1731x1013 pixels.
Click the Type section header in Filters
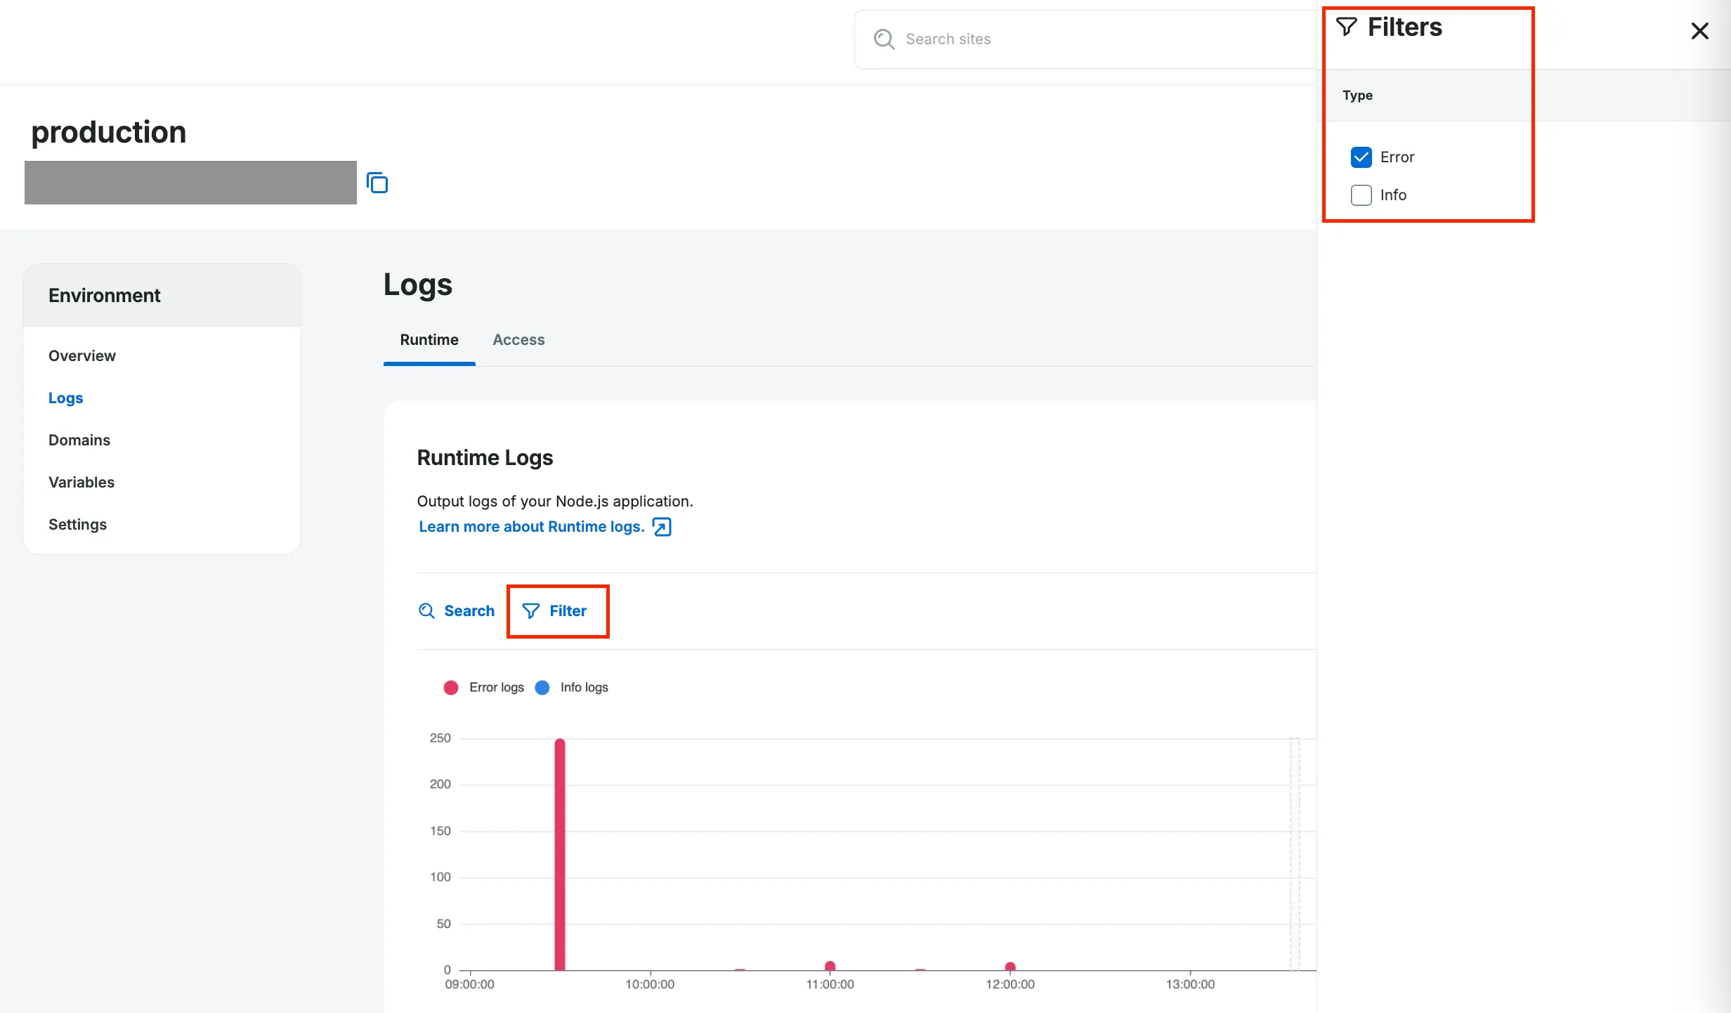coord(1357,96)
